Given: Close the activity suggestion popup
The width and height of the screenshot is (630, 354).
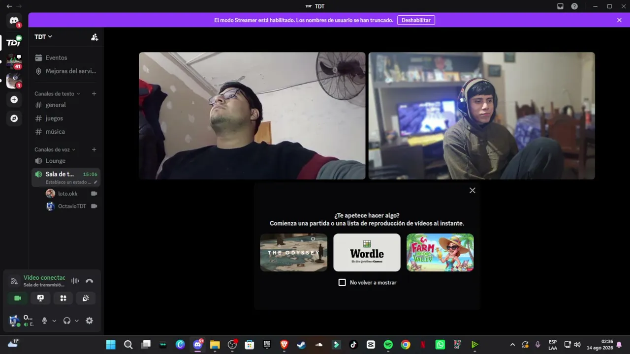Looking at the screenshot, I should point(472,190).
